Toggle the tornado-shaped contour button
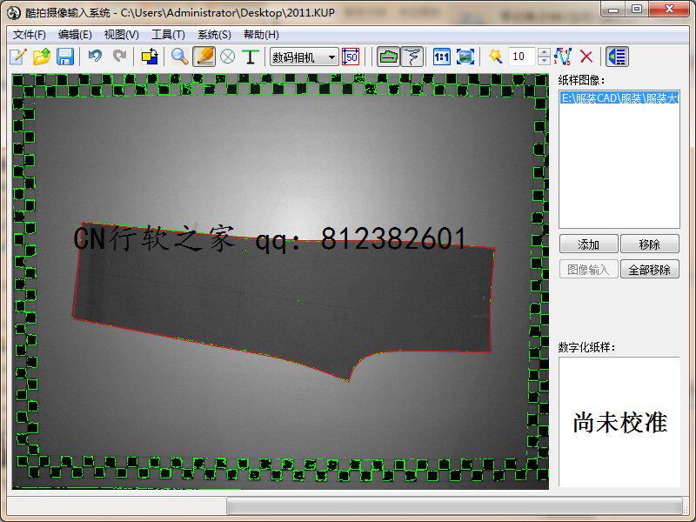This screenshot has width=696, height=522. [x=412, y=57]
